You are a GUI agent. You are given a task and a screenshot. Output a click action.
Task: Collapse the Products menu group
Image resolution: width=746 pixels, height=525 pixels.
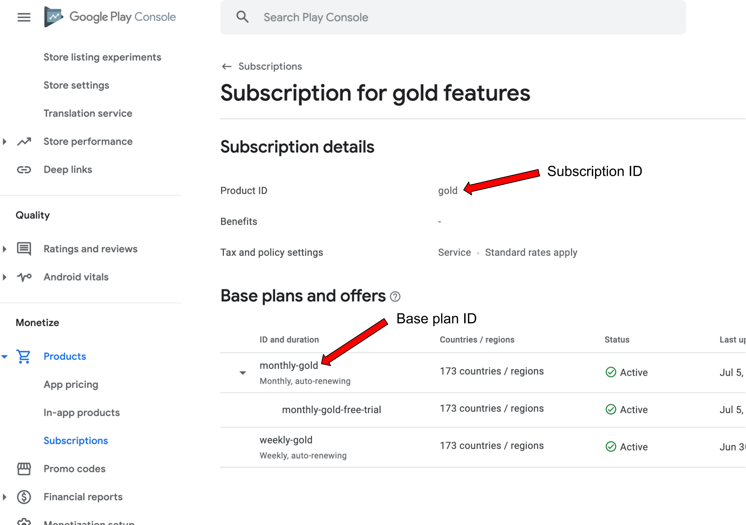(x=5, y=356)
